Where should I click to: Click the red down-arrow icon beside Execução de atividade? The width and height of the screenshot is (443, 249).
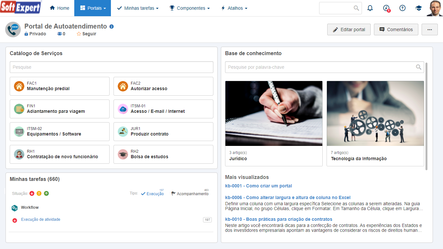pos(15,220)
